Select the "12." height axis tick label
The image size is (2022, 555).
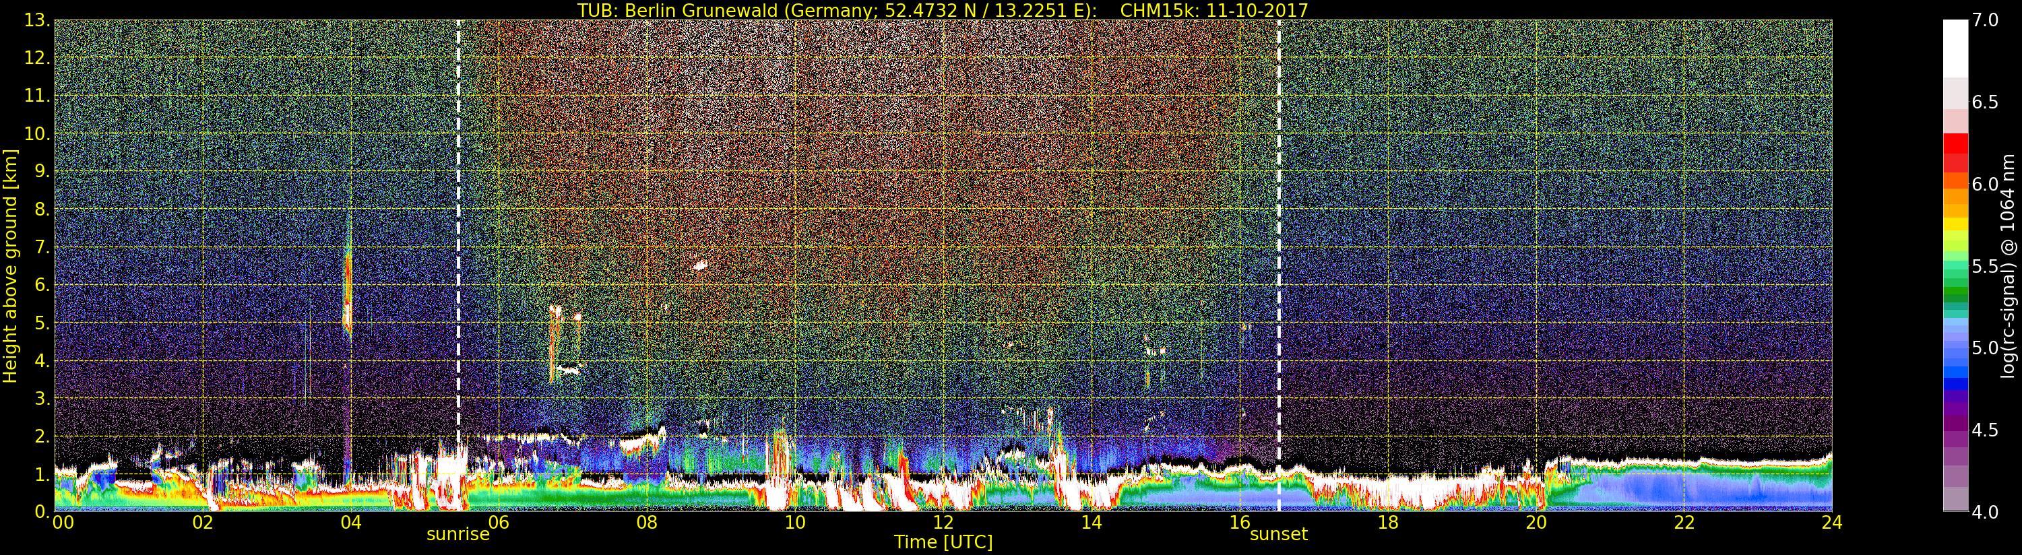click(x=37, y=58)
